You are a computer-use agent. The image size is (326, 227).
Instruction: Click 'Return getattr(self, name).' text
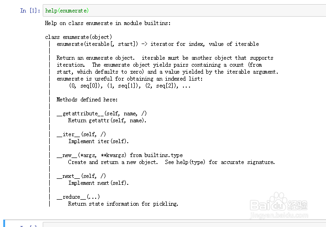(x=107, y=120)
